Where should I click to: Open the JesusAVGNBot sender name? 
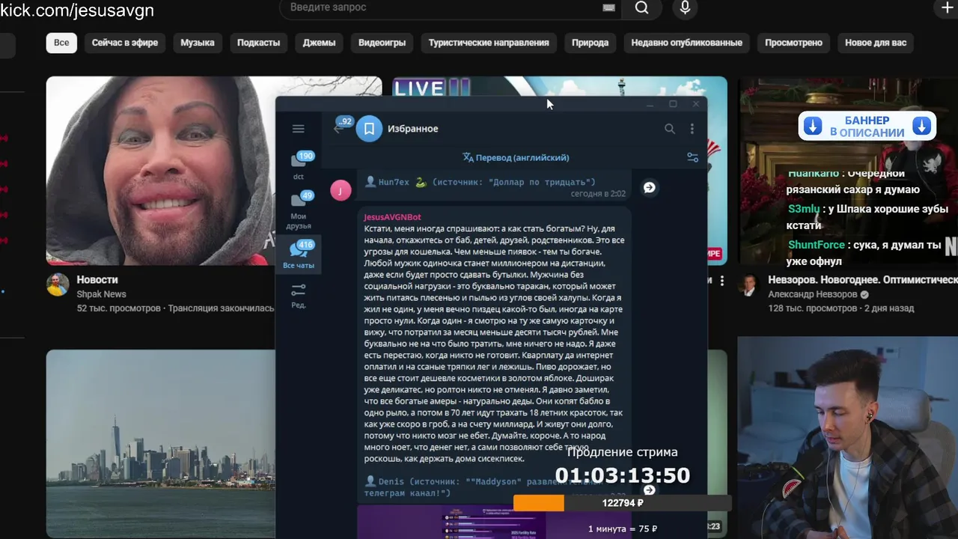[392, 217]
